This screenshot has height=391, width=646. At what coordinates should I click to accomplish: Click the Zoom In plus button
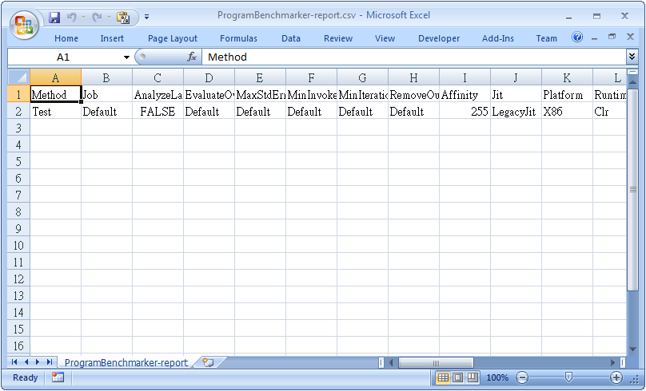[x=616, y=377]
